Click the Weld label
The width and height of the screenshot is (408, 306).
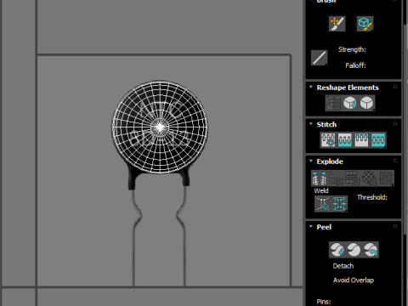tap(321, 190)
